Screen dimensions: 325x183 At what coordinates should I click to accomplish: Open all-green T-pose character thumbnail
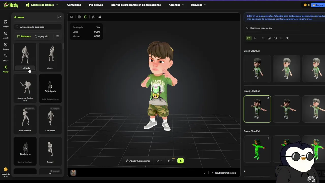(257, 149)
